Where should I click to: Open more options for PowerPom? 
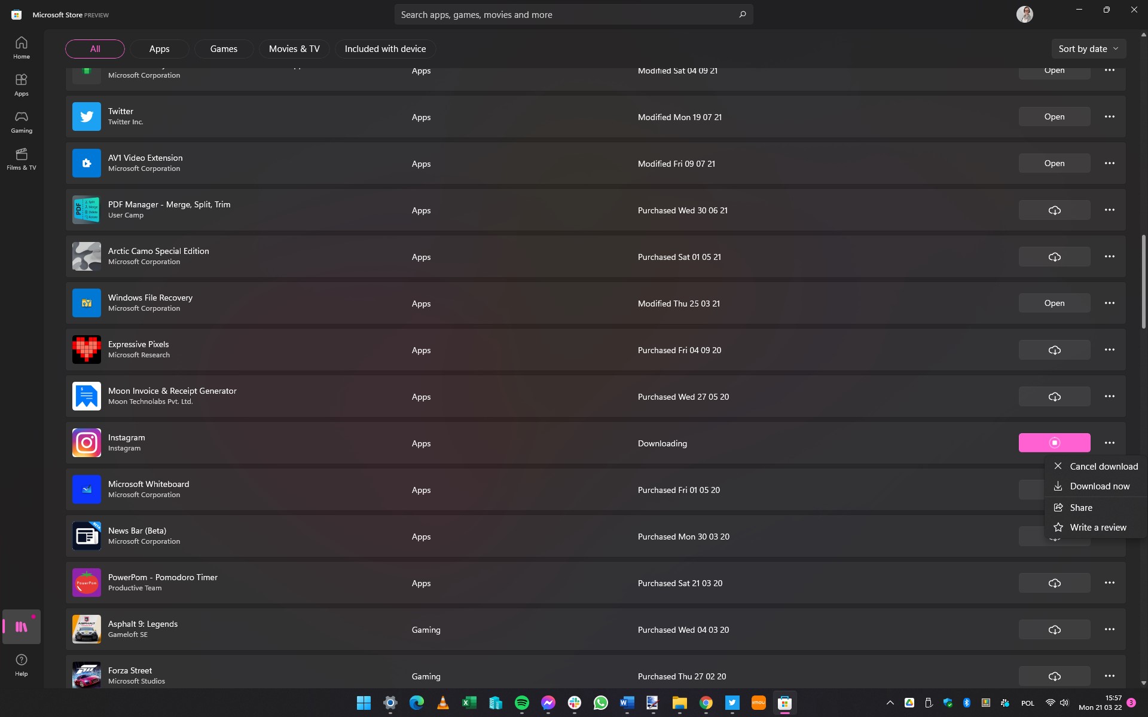click(x=1110, y=583)
